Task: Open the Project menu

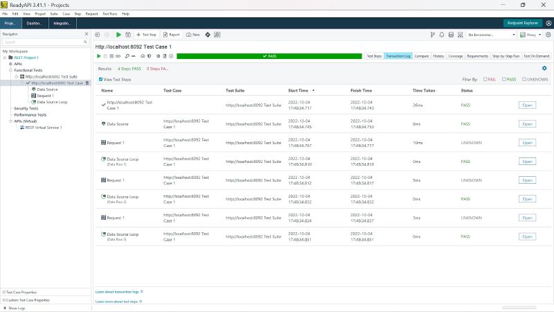Action: (40, 14)
